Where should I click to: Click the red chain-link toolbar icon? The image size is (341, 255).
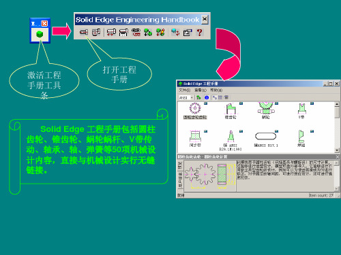tap(136, 33)
